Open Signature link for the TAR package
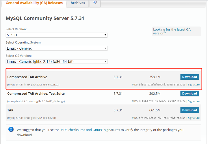 194,118
